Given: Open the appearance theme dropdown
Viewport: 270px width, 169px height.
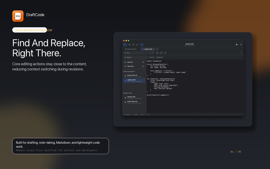Looking at the screenshot, I should (x=237, y=44).
